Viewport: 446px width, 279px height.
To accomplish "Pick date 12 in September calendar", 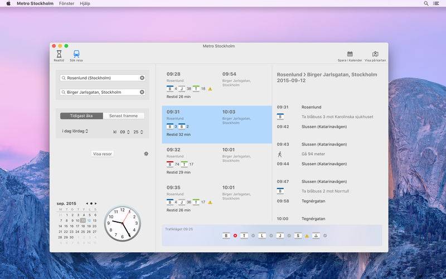I will 89,220.
